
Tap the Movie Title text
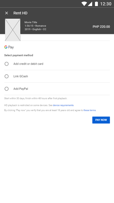pos(31,22)
